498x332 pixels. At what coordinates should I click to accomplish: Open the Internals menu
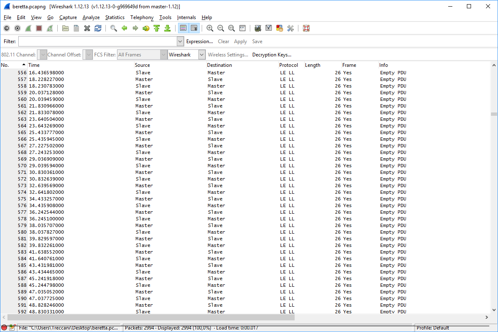tap(186, 17)
